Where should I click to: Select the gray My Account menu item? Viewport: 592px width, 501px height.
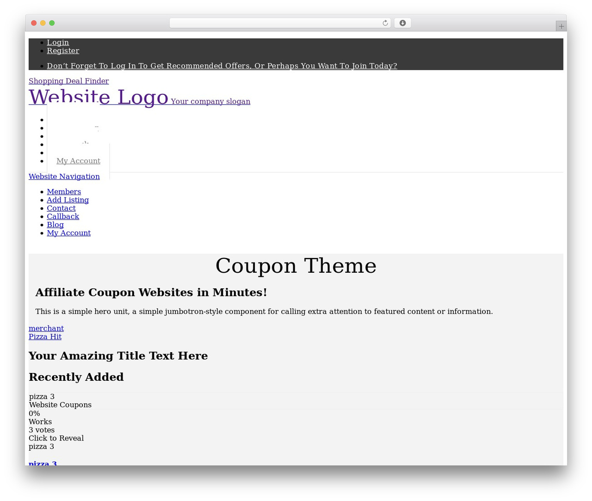[x=78, y=161]
